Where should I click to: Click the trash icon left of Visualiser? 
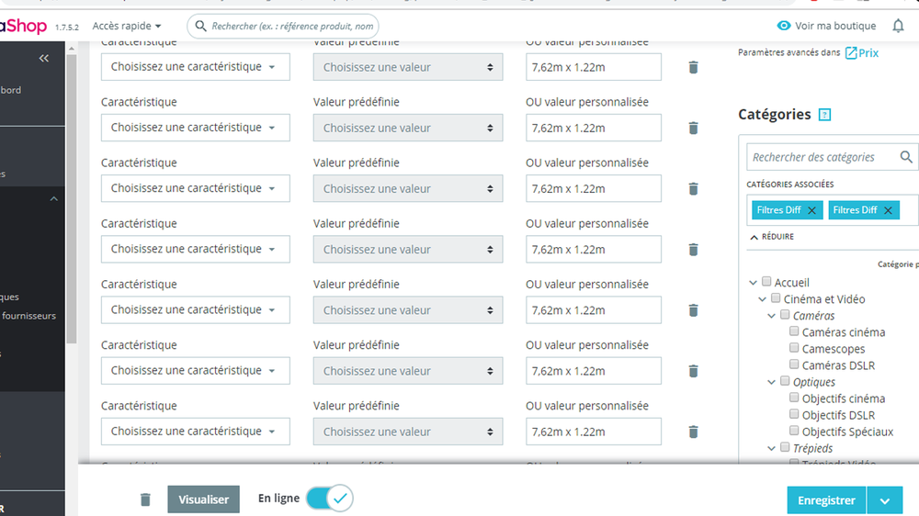pyautogui.click(x=144, y=499)
